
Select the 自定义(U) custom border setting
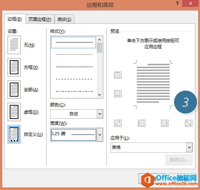(14, 134)
